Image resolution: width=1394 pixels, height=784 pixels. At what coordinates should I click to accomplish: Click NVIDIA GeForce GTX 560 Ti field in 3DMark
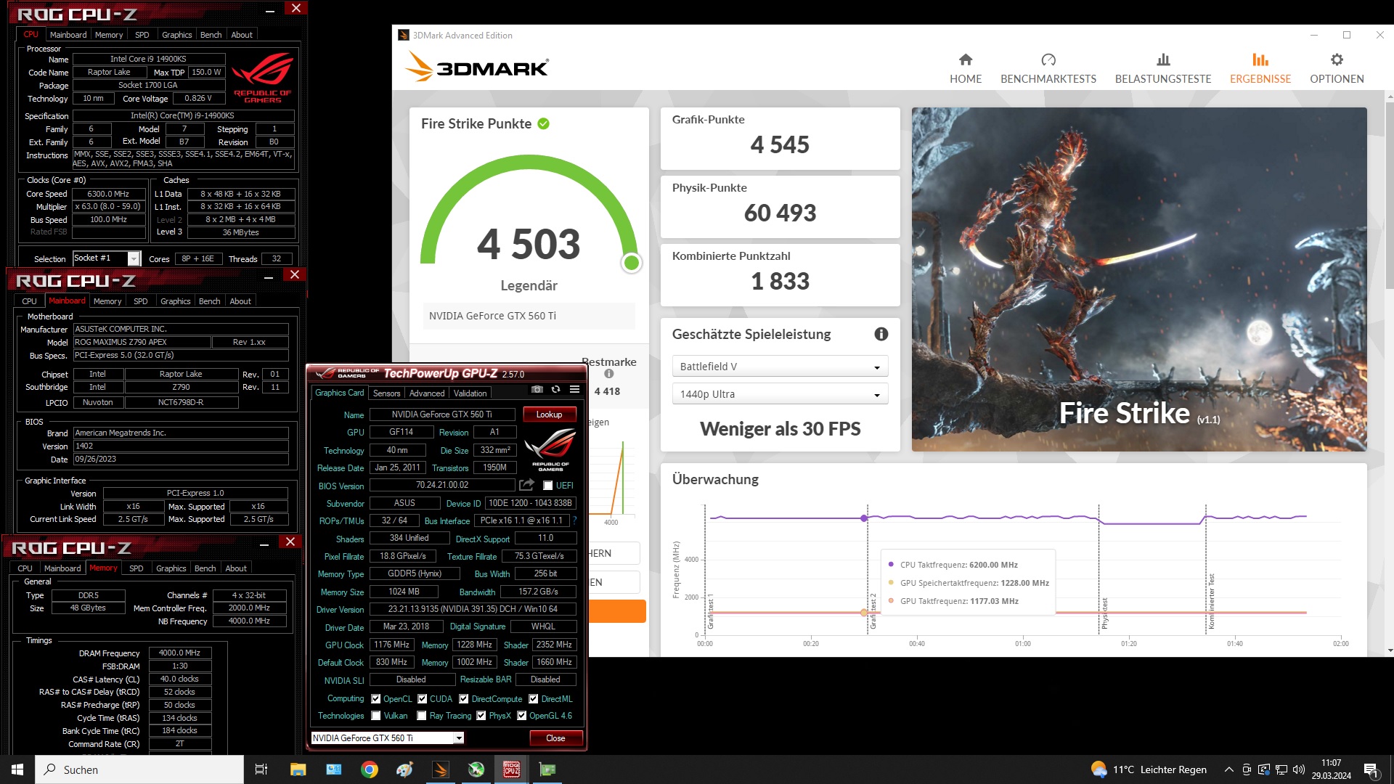click(529, 316)
